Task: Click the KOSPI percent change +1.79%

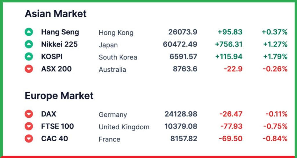Action: point(275,57)
